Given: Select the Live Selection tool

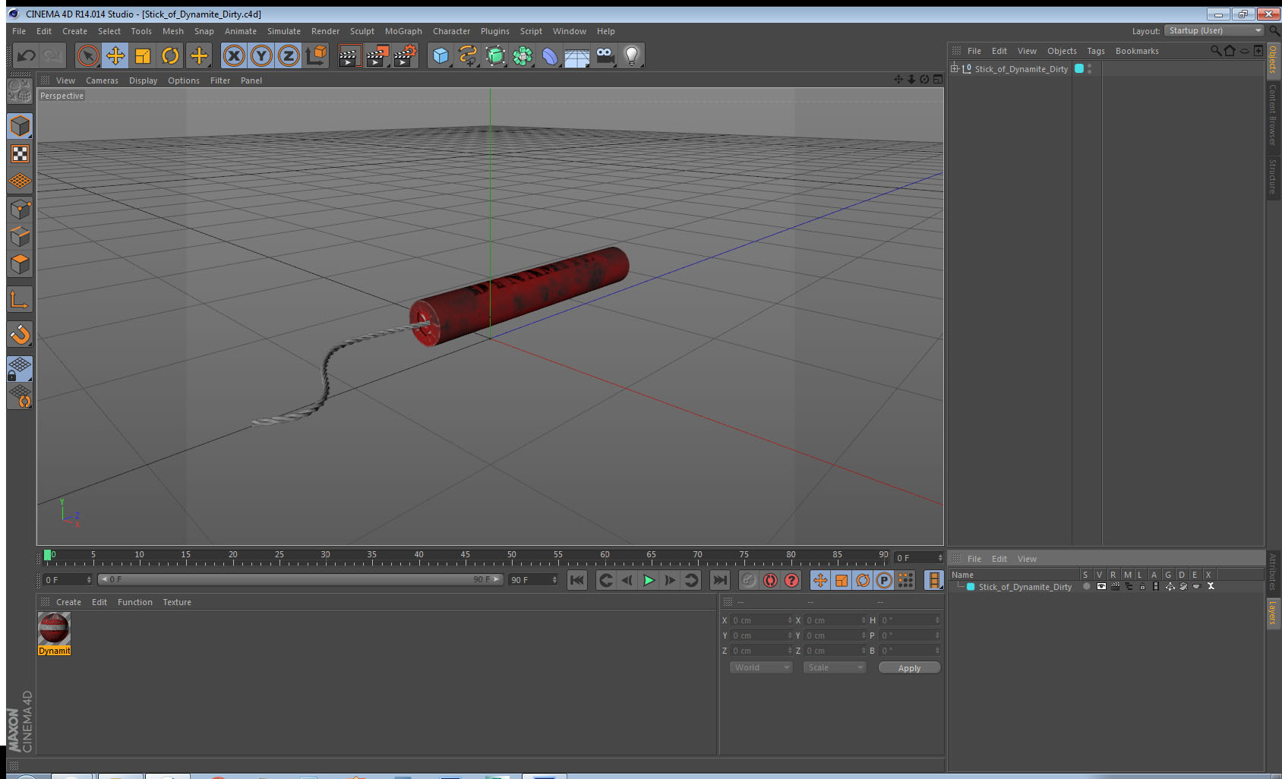Looking at the screenshot, I should (88, 55).
